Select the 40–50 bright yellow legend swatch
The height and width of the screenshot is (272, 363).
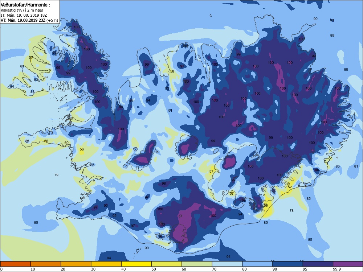[x=136, y=264]
